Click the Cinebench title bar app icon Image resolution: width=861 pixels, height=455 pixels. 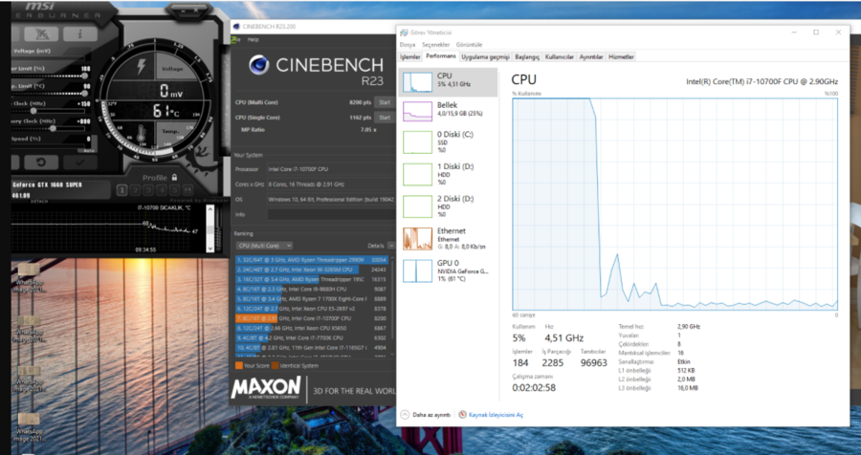[236, 27]
